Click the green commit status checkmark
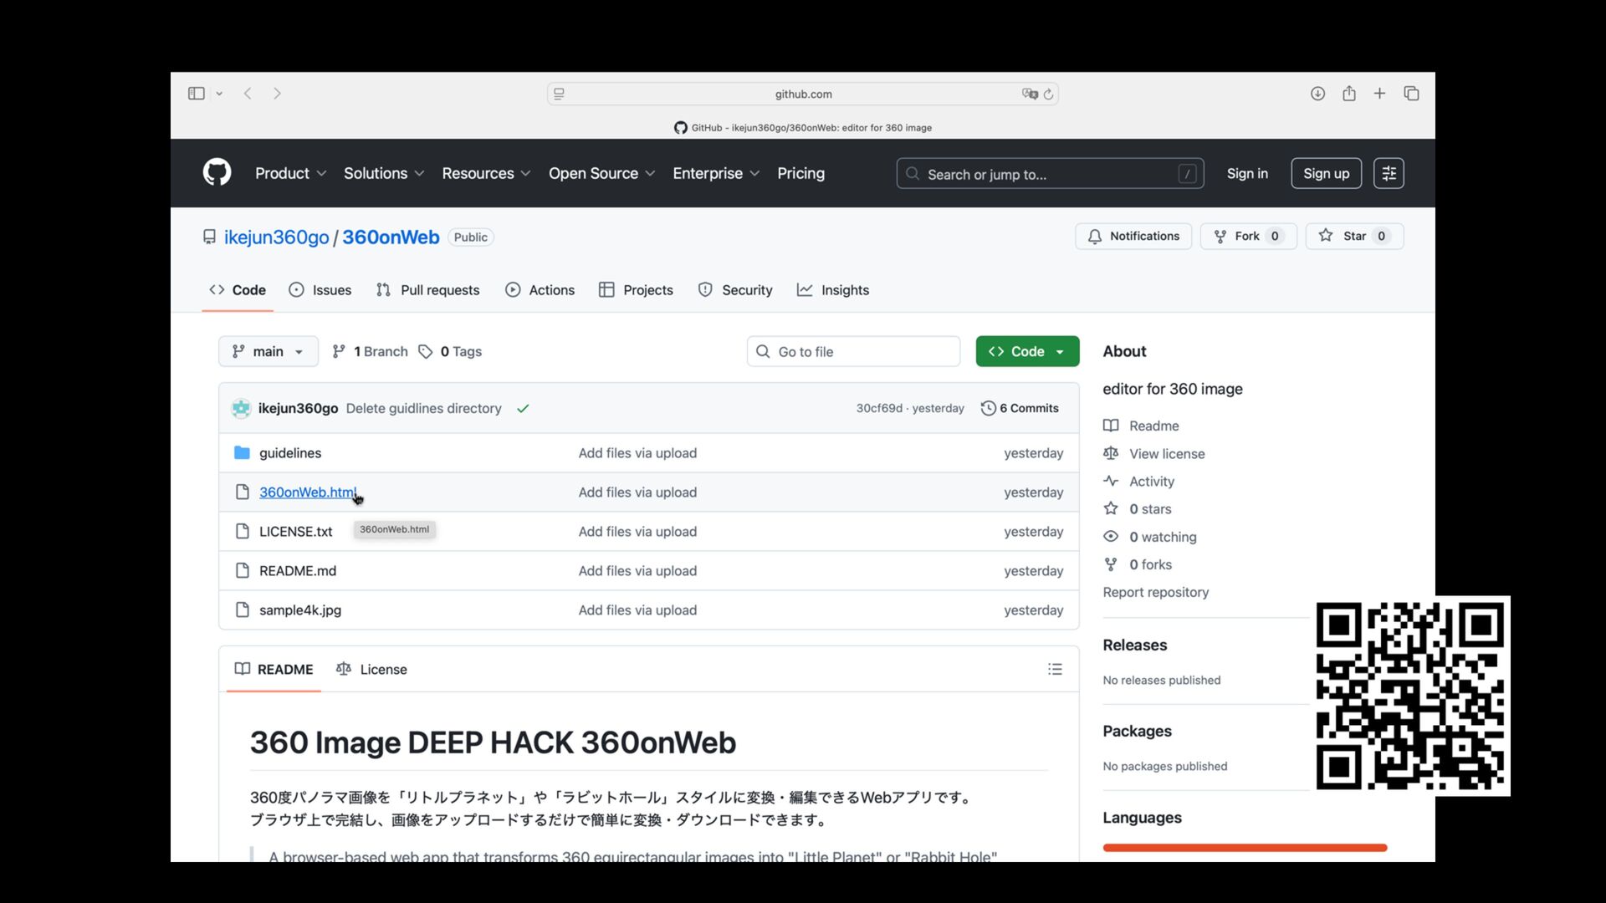Image resolution: width=1606 pixels, height=903 pixels. tap(523, 408)
